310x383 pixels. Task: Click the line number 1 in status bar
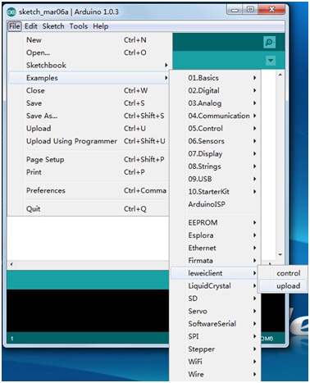11,339
